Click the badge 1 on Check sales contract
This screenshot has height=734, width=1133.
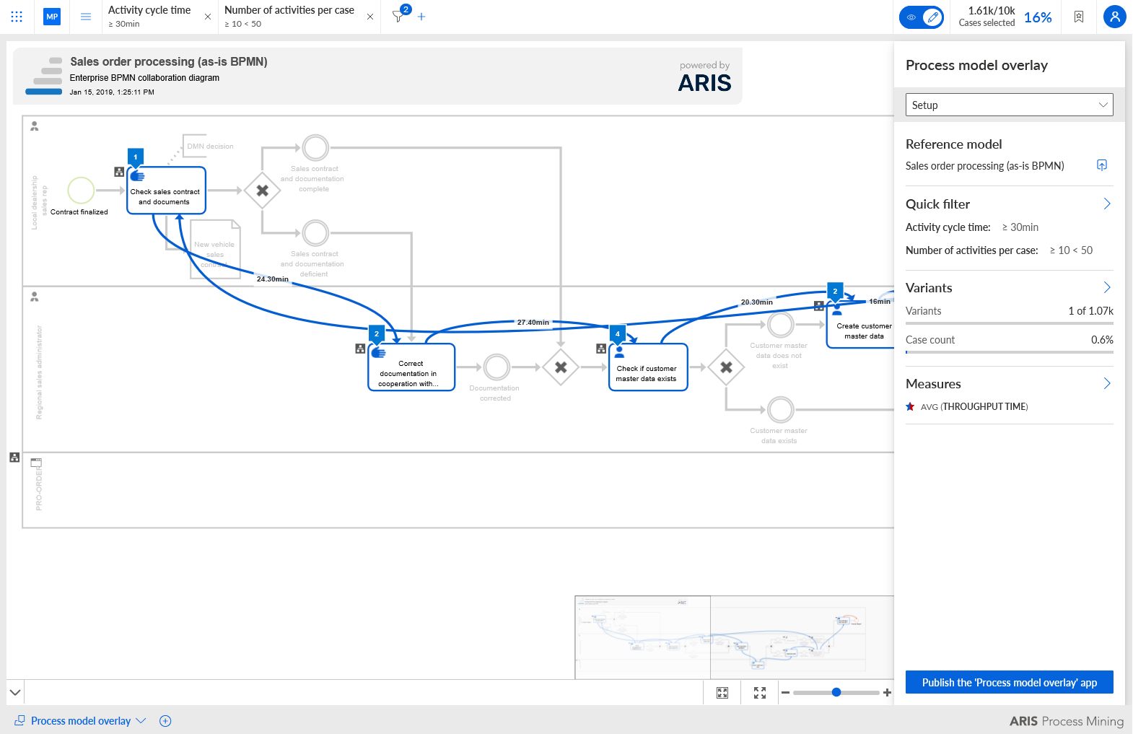pyautogui.click(x=136, y=157)
